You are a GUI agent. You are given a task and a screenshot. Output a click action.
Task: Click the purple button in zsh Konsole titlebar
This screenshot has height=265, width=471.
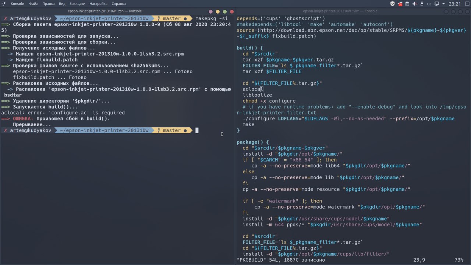coord(210,12)
